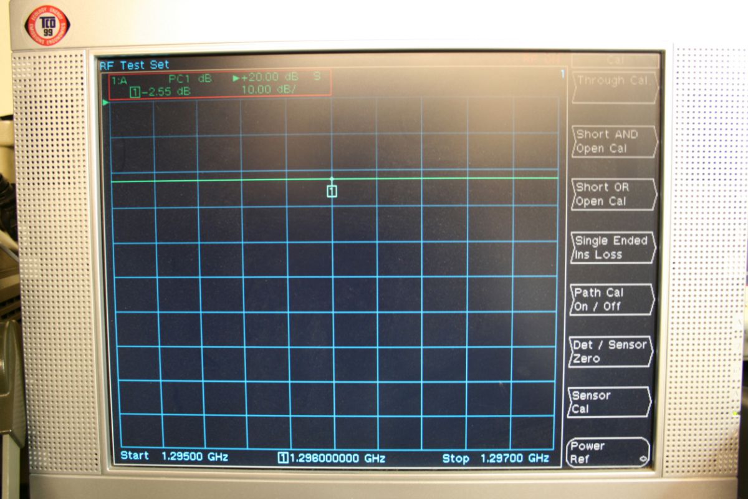Open the Cal menu header
748x499 pixels.
(x=615, y=61)
